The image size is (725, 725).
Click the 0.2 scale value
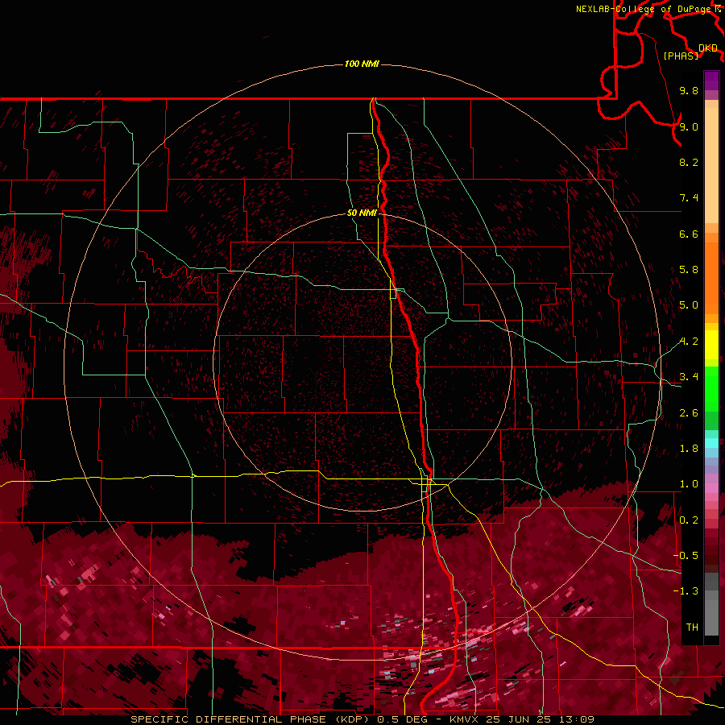pos(689,520)
